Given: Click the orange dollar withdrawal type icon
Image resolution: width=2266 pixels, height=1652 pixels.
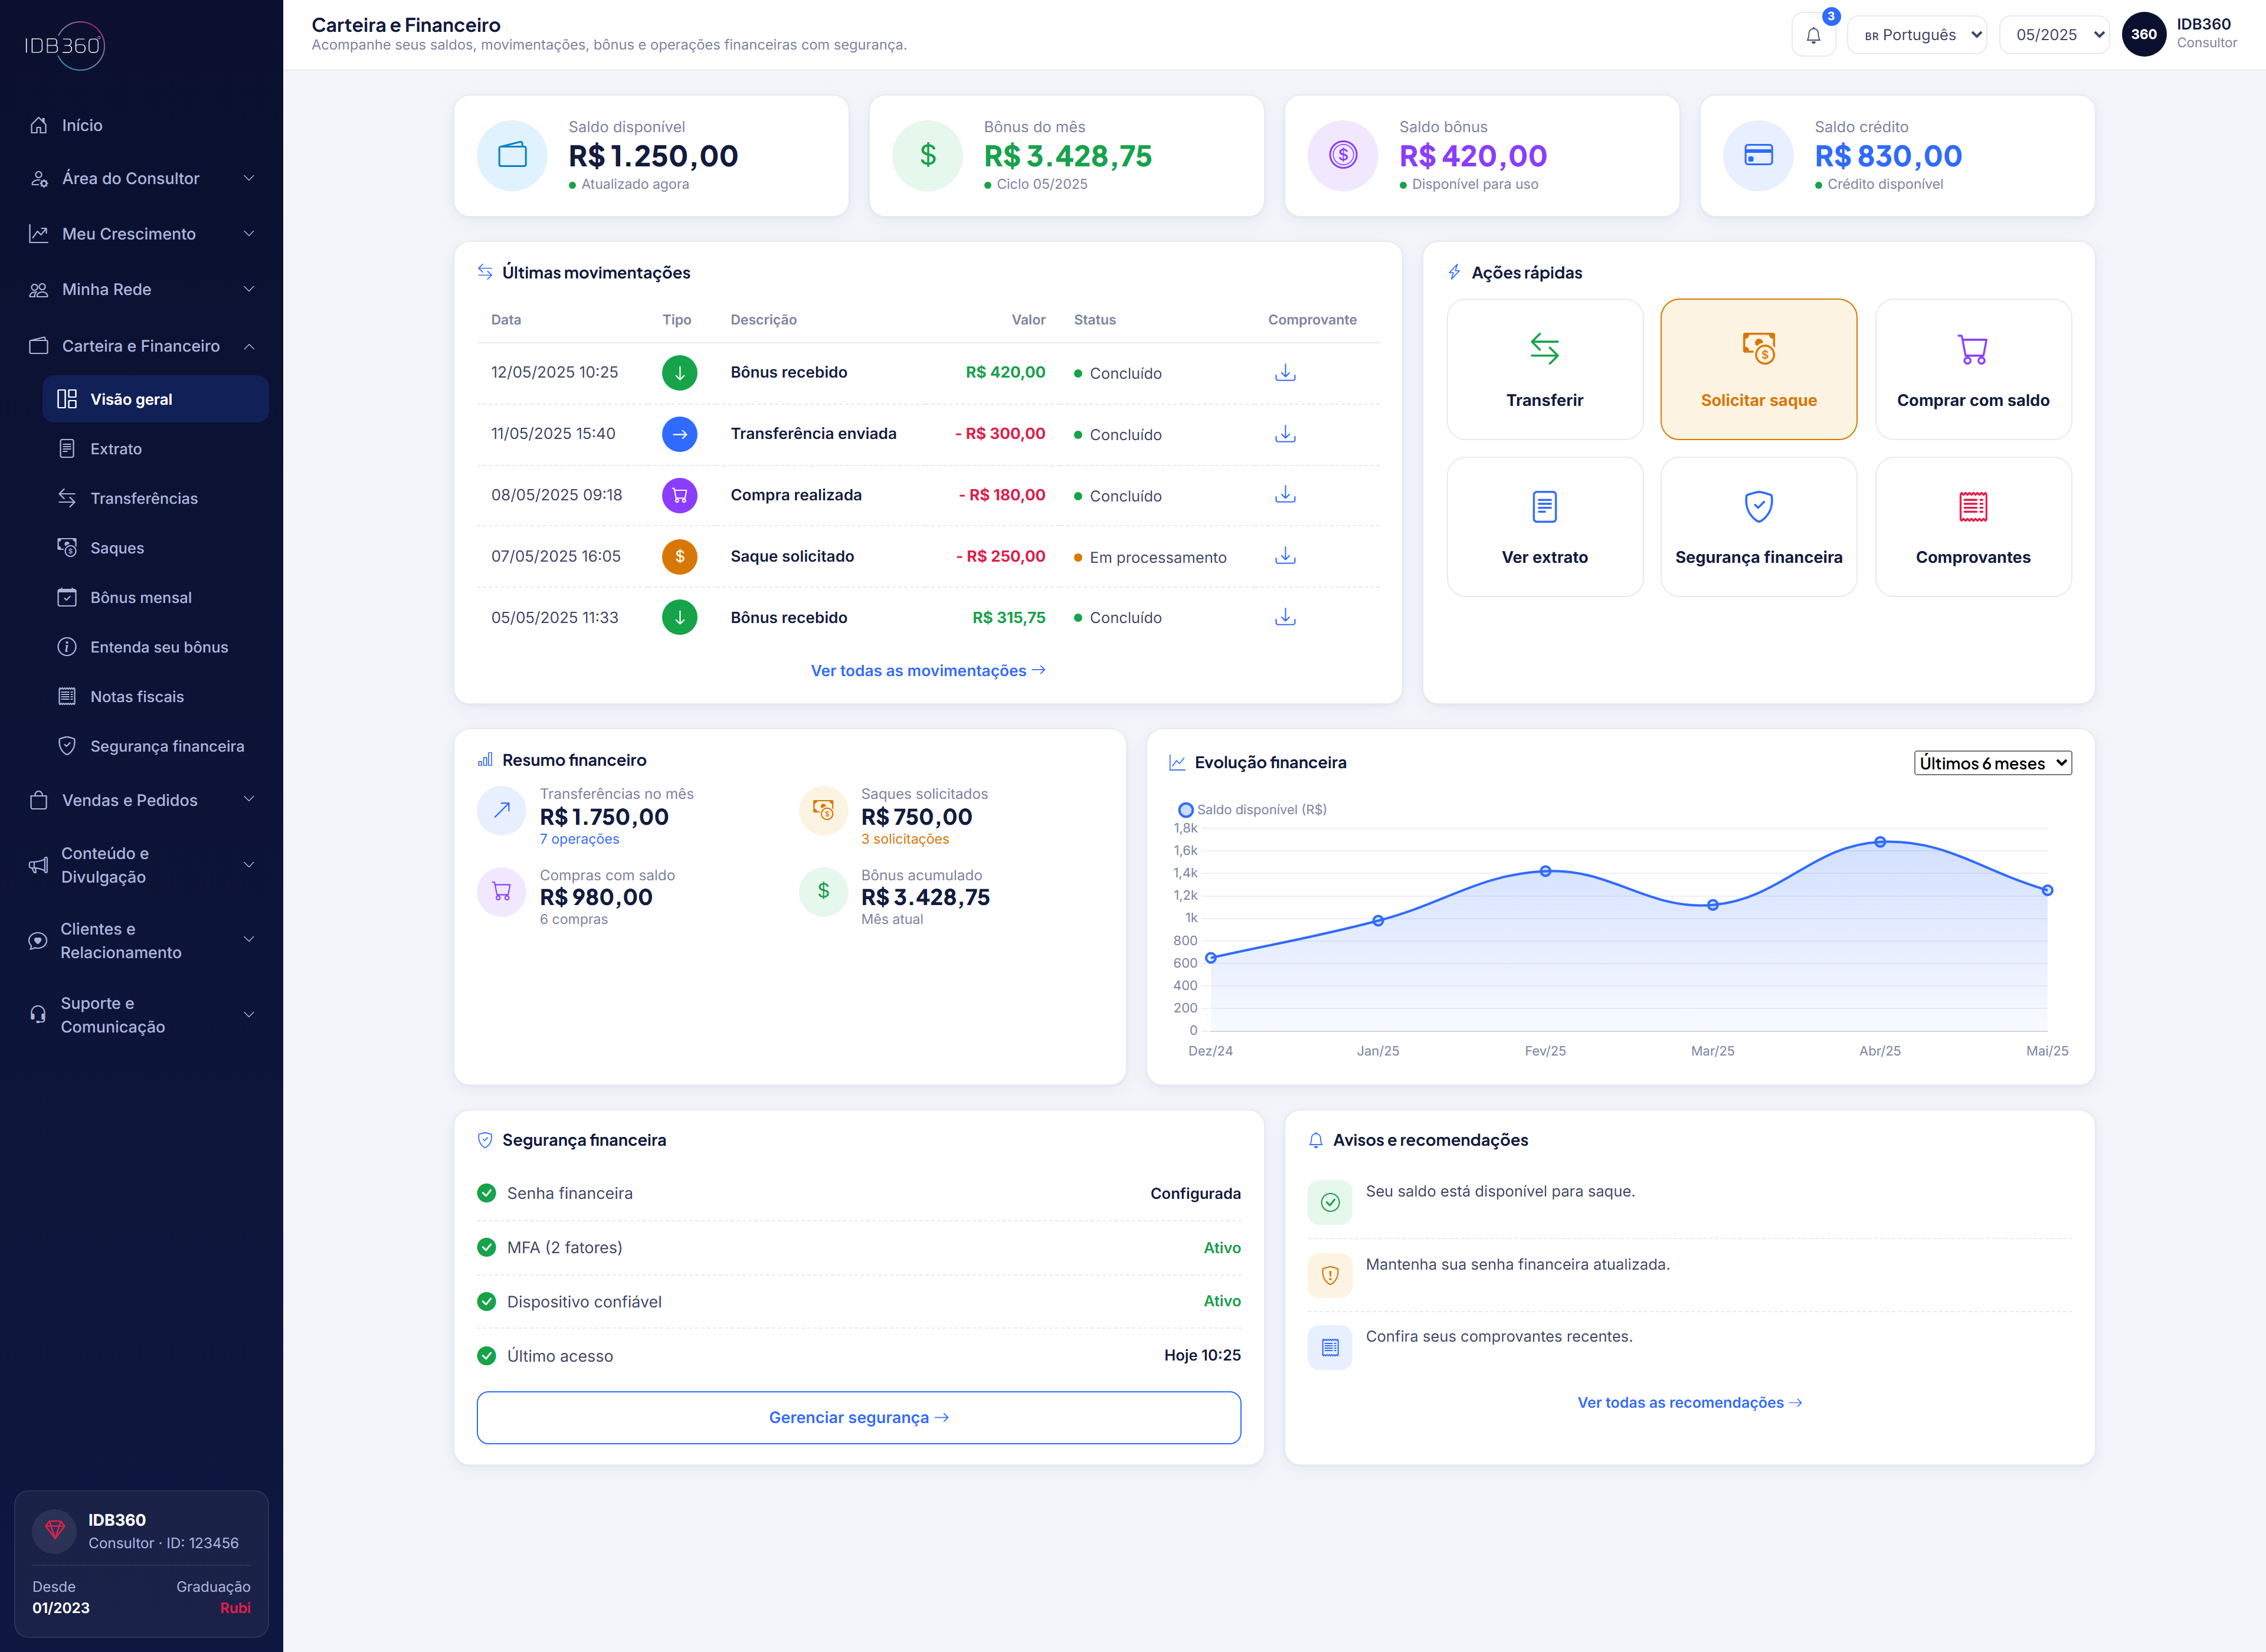Looking at the screenshot, I should (x=679, y=556).
